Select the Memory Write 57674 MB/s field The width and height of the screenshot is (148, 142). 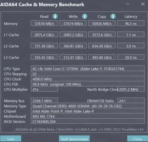(73, 23)
